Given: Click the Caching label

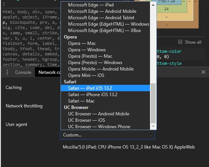Looking at the screenshot, I should coord(14,87).
